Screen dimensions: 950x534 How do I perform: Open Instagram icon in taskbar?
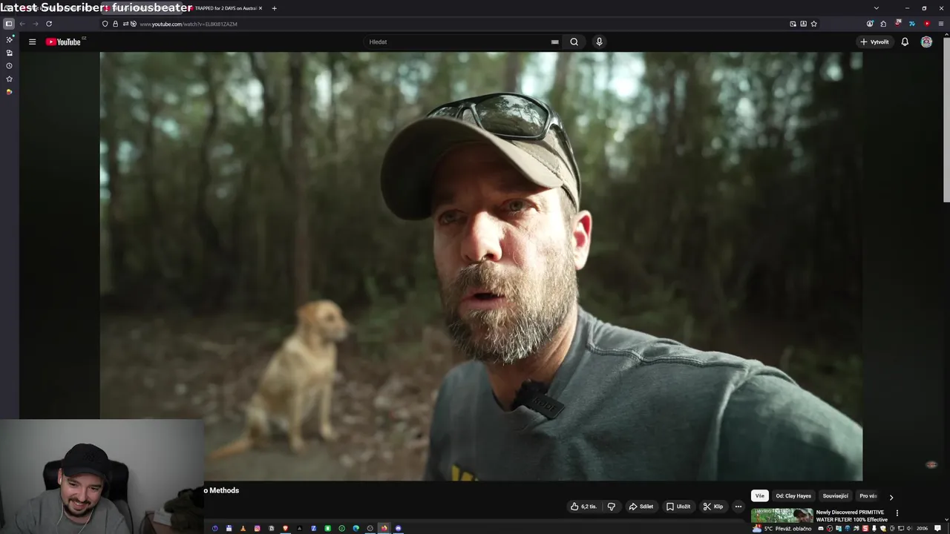(257, 528)
